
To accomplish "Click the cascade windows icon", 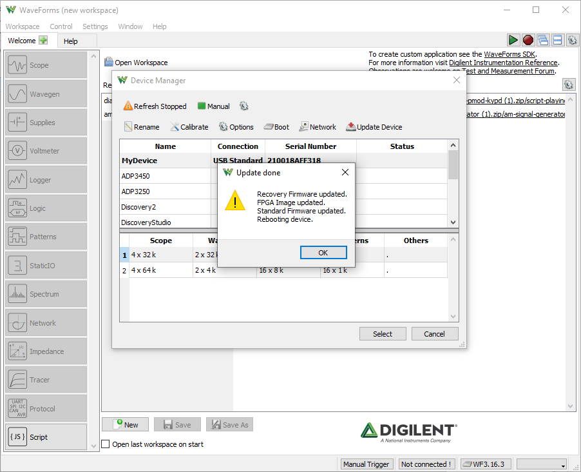I will [x=543, y=40].
